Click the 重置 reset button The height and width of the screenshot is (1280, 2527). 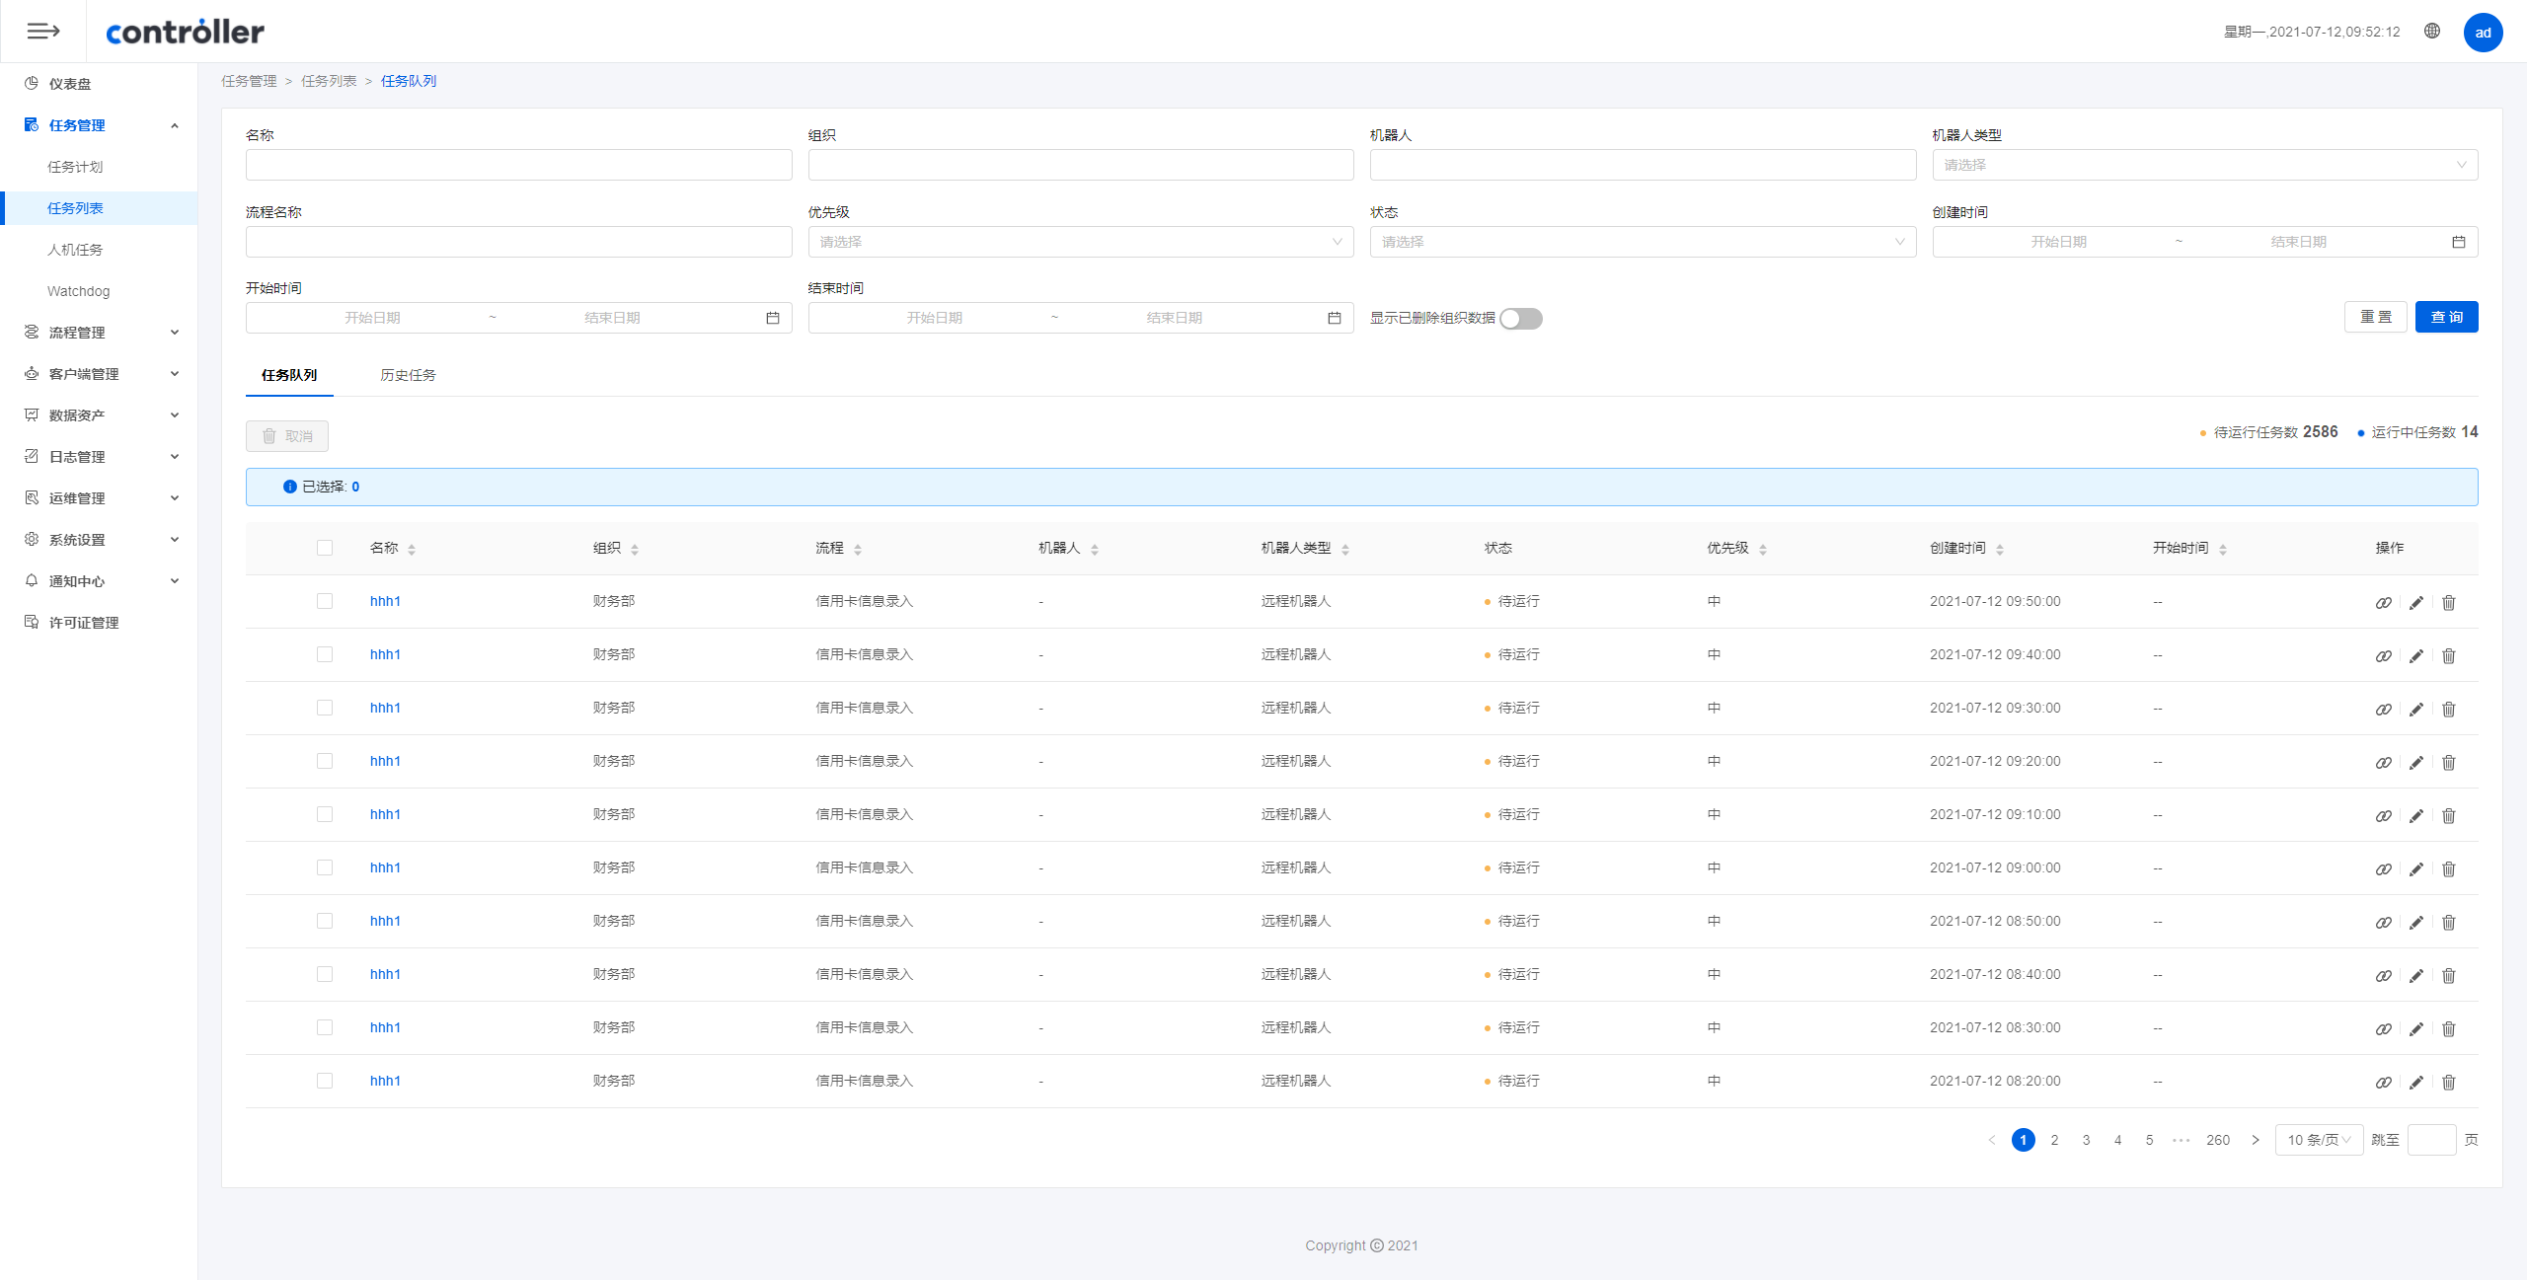click(2375, 317)
